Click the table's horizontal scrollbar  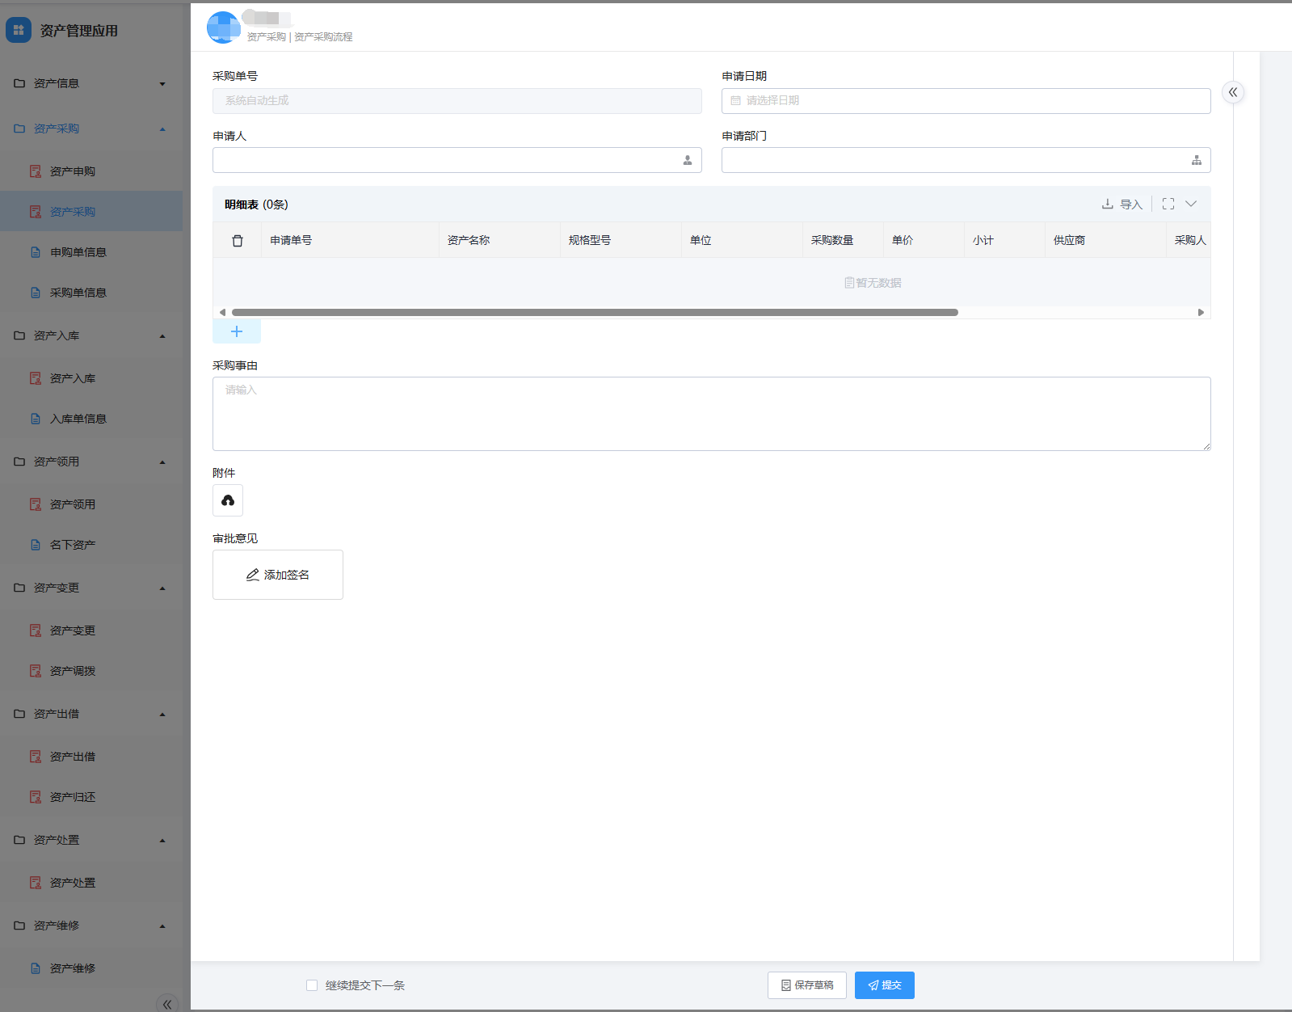coord(595,312)
